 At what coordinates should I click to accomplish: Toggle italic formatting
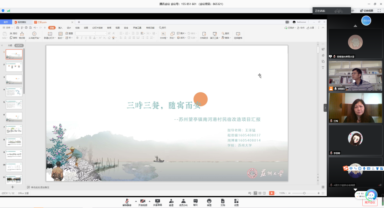[x=81, y=38]
